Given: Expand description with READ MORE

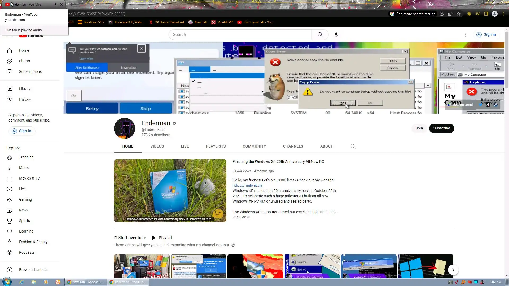Looking at the screenshot, I should 241,217.
